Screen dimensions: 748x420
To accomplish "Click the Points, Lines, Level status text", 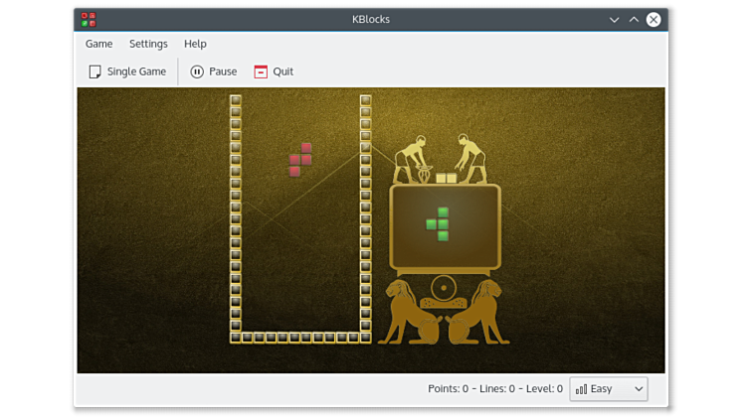I will (x=494, y=389).
